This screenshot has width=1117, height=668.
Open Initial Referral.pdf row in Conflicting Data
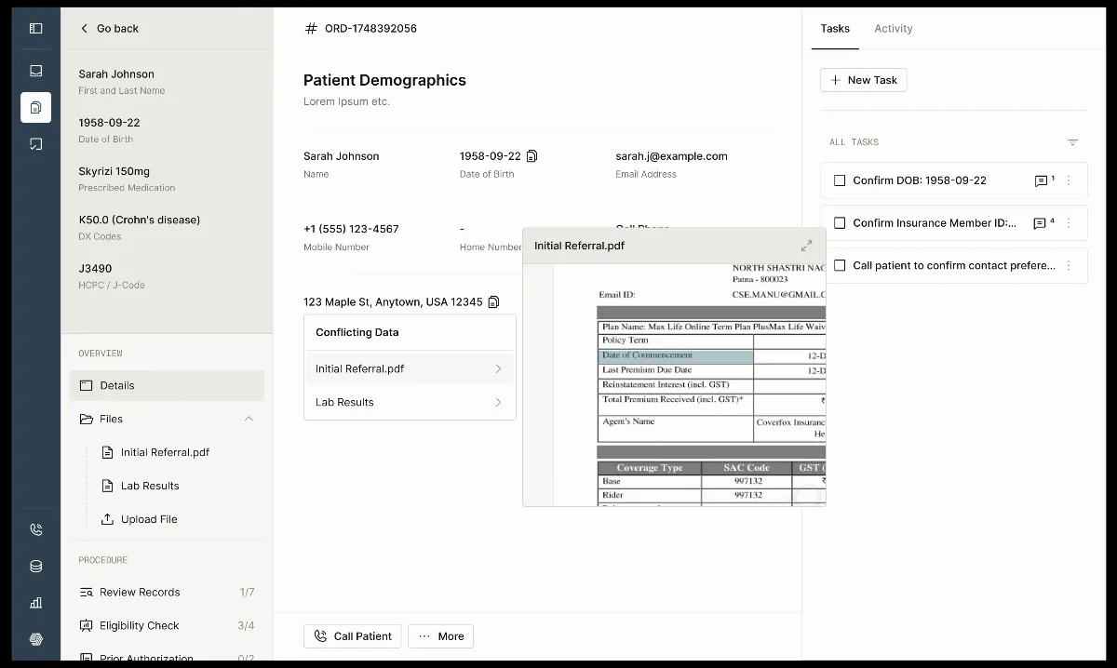pos(410,368)
